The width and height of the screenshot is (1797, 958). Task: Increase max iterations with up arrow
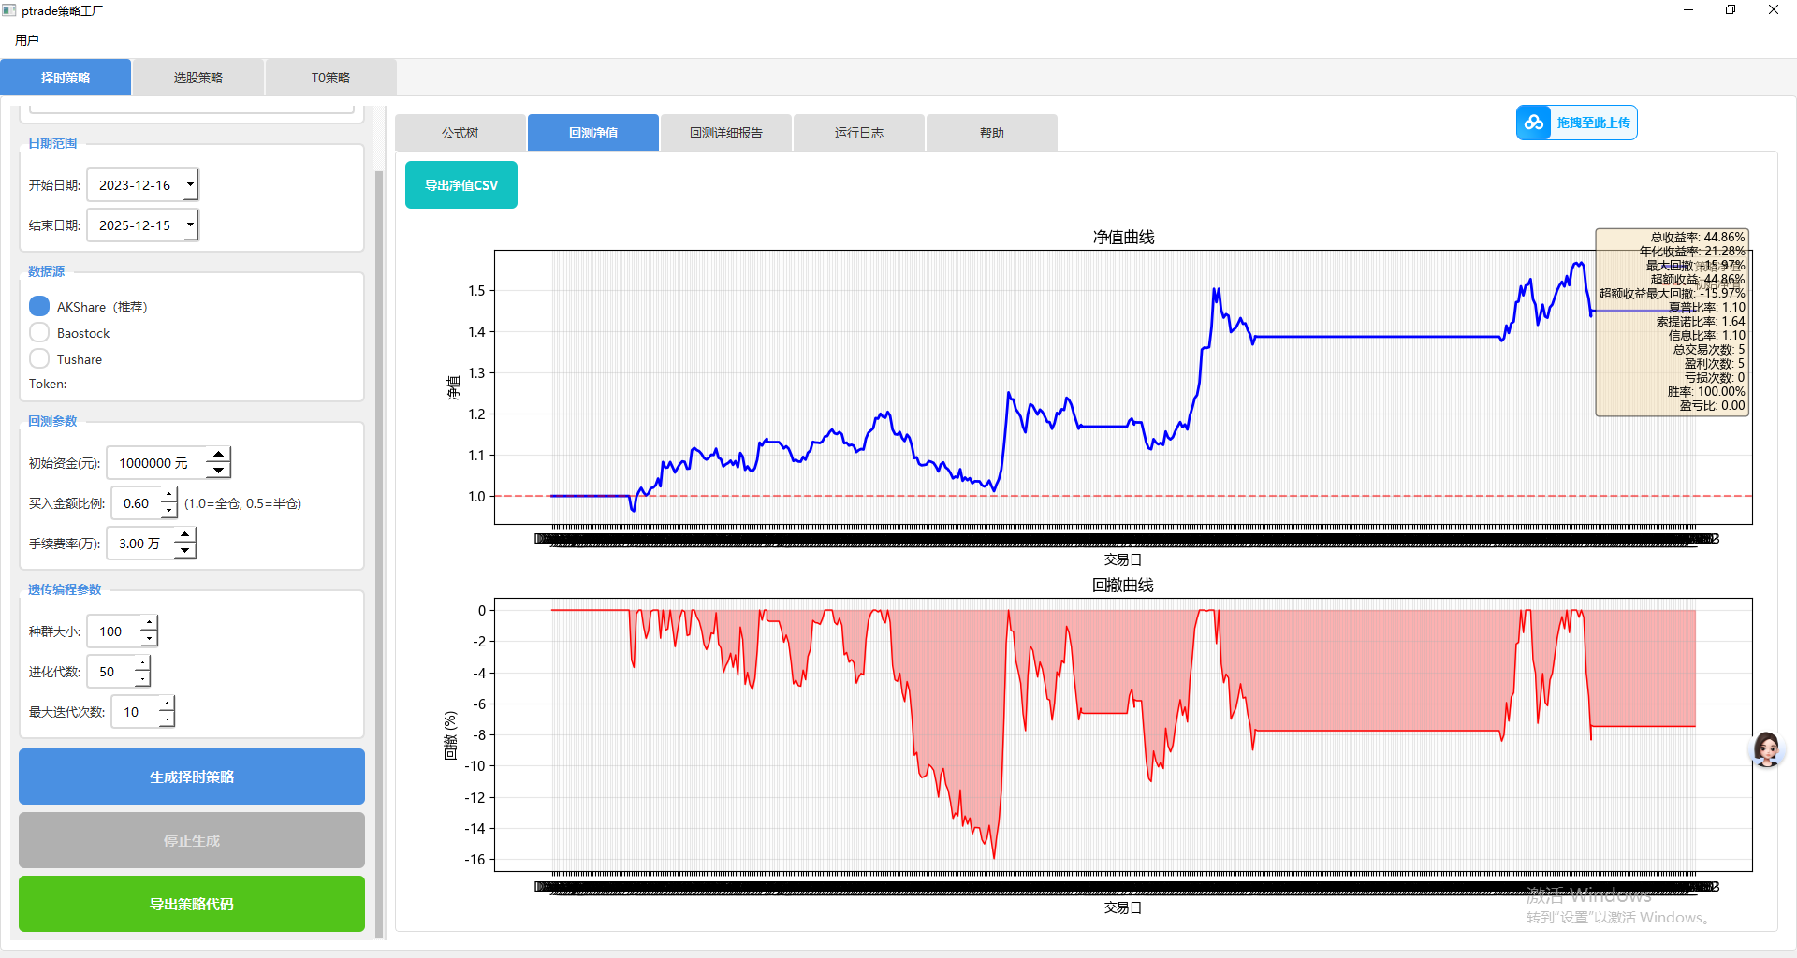tap(167, 704)
